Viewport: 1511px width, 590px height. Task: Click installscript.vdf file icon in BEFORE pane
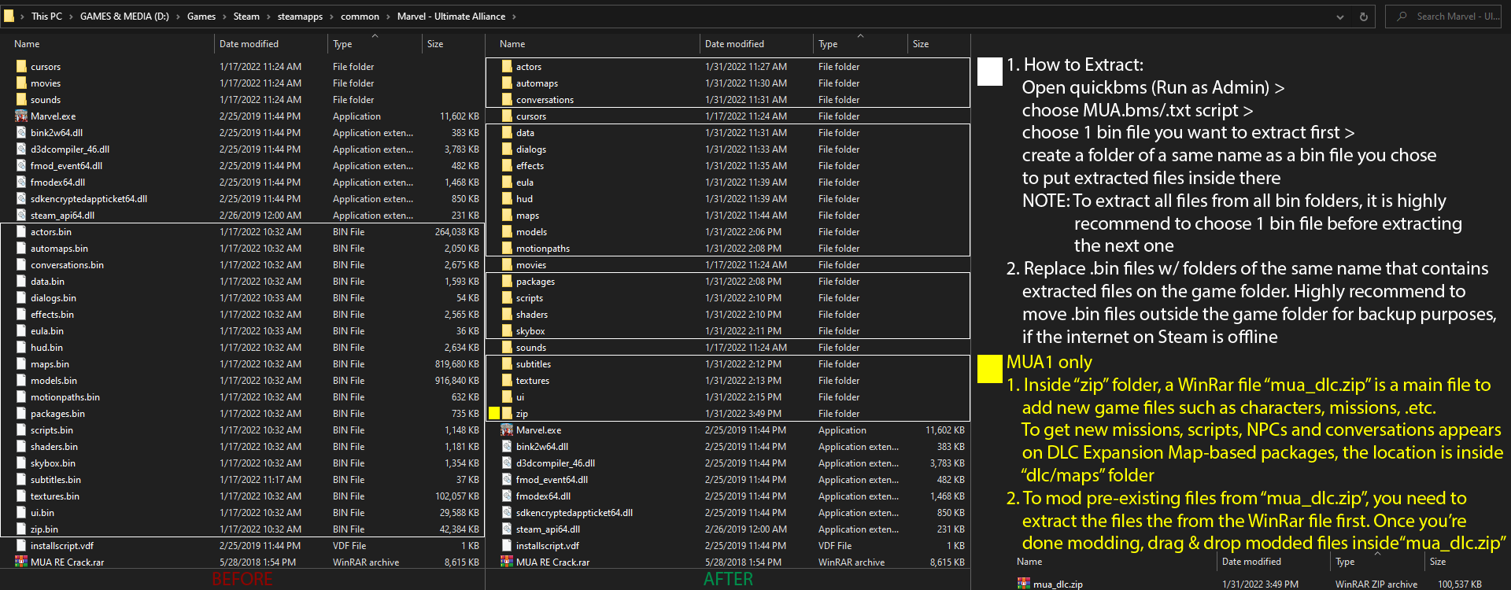[x=21, y=546]
